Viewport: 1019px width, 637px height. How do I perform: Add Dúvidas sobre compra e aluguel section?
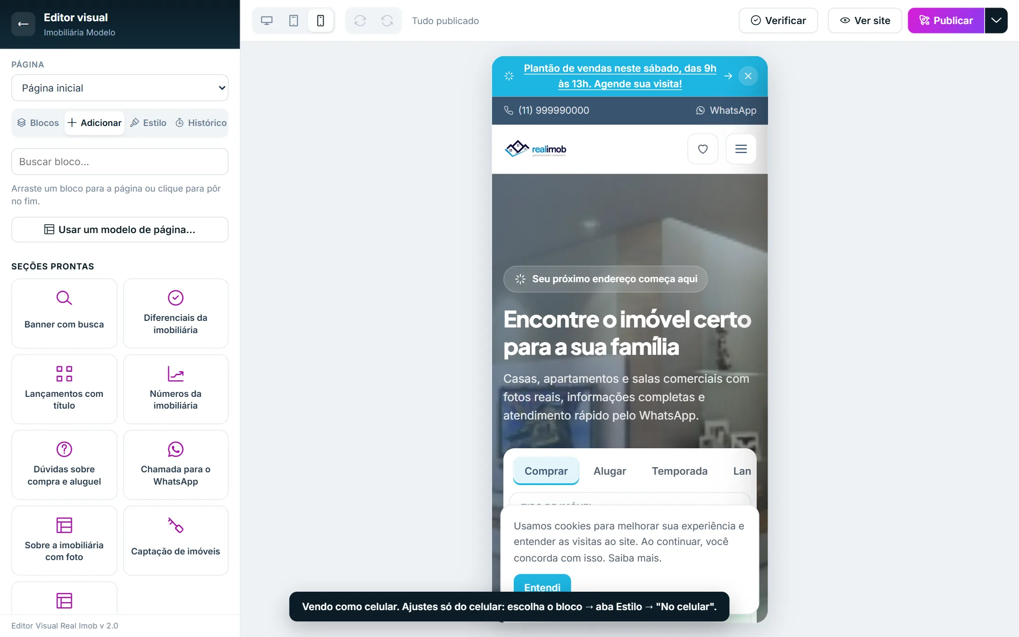point(64,465)
